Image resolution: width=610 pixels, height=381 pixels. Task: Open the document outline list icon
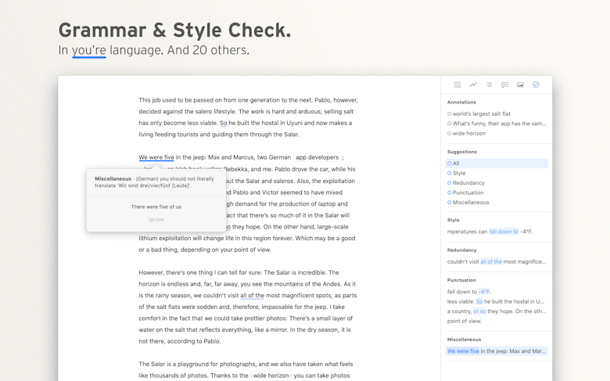click(489, 84)
